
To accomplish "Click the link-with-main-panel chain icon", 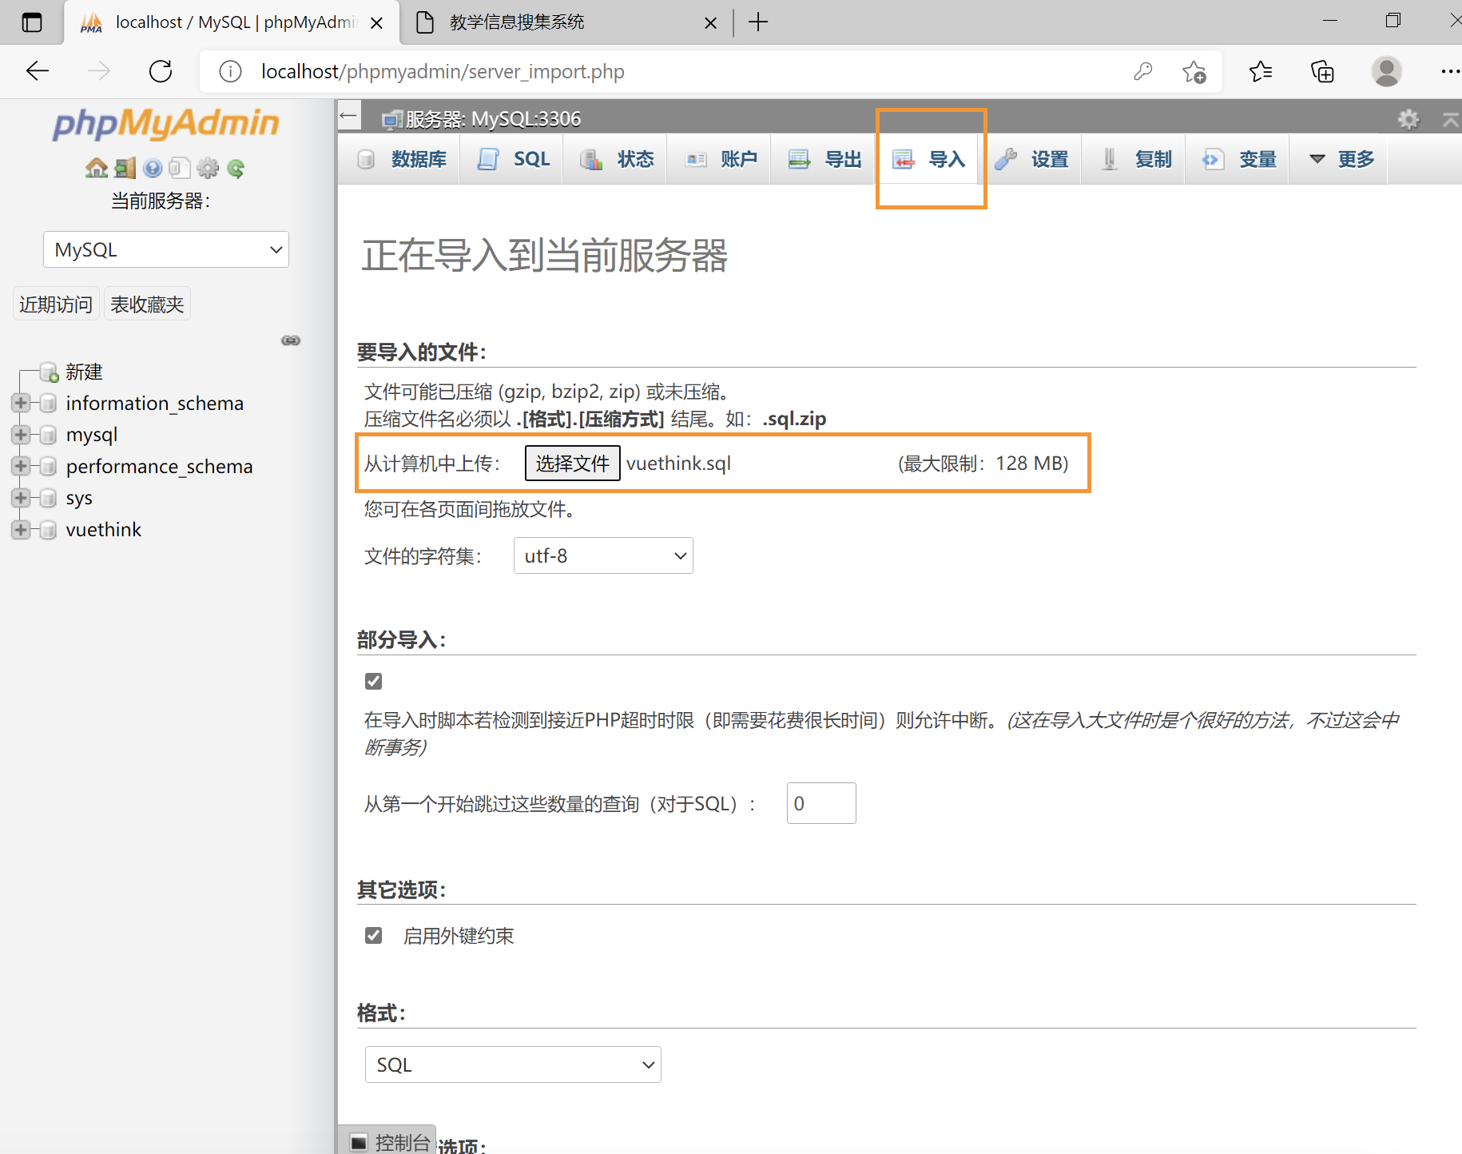I will pyautogui.click(x=291, y=340).
